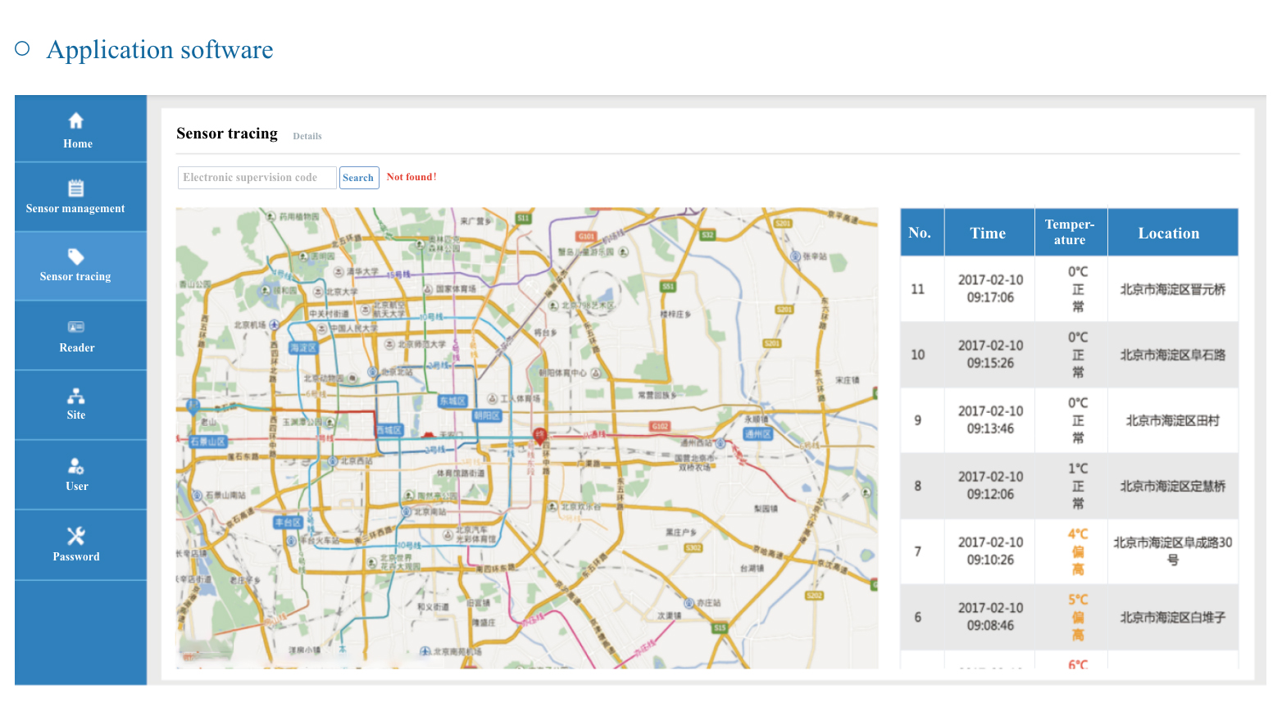
Task: Click the 西城区 district label on map
Action: point(389,430)
